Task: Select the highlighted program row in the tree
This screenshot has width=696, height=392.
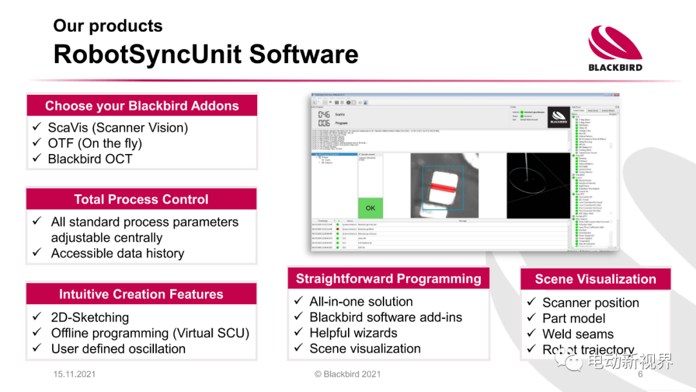Action: pos(334,155)
